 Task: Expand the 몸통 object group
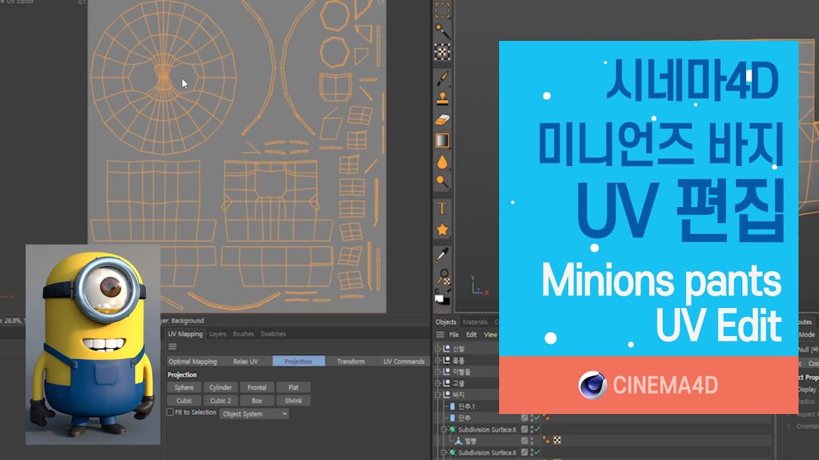(x=438, y=360)
